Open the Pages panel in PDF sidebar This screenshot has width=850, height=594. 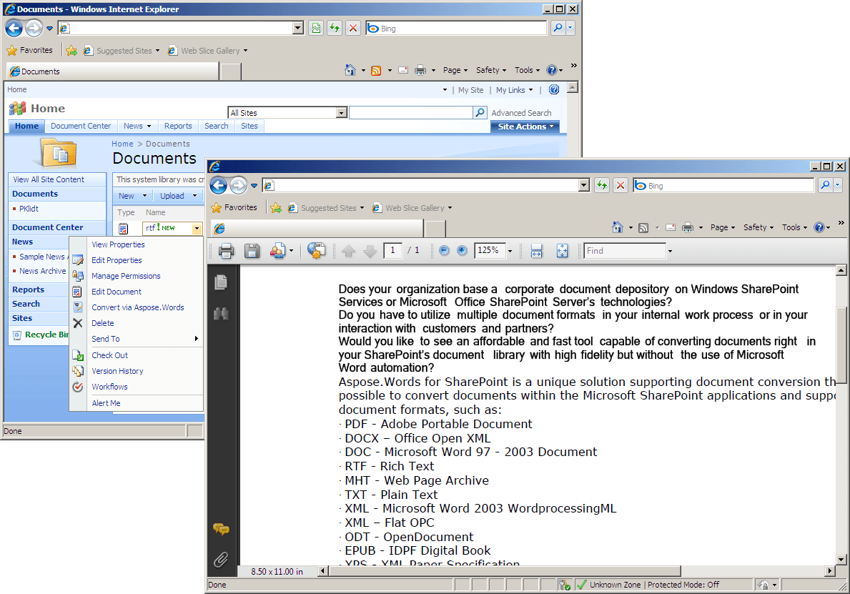pos(221,282)
